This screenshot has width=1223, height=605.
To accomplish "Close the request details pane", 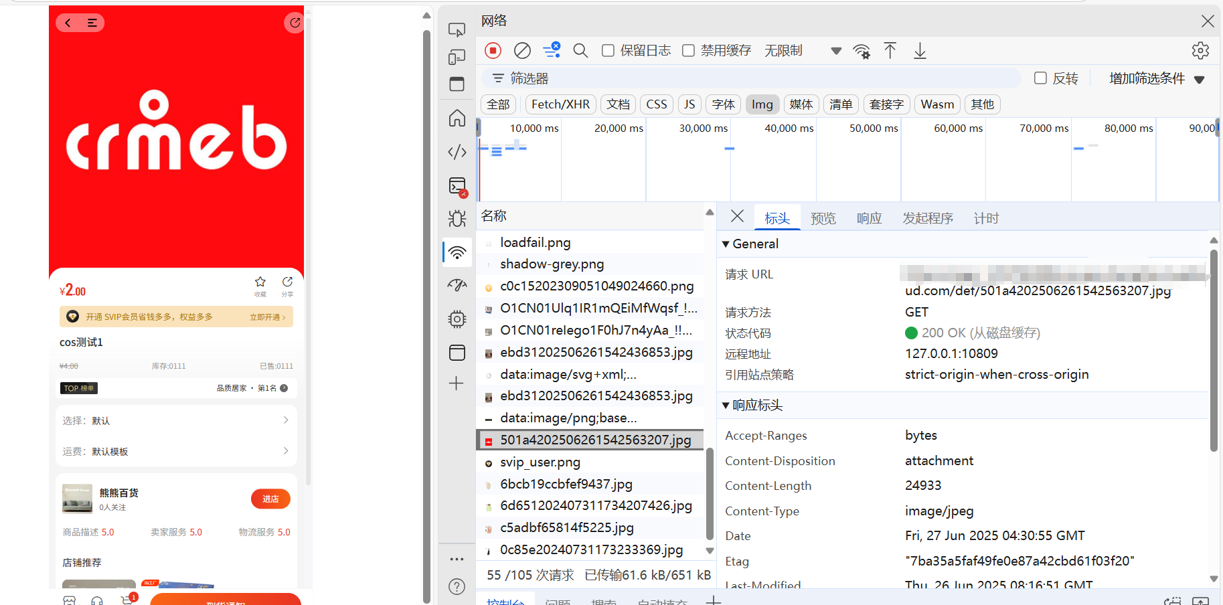I will pos(737,216).
